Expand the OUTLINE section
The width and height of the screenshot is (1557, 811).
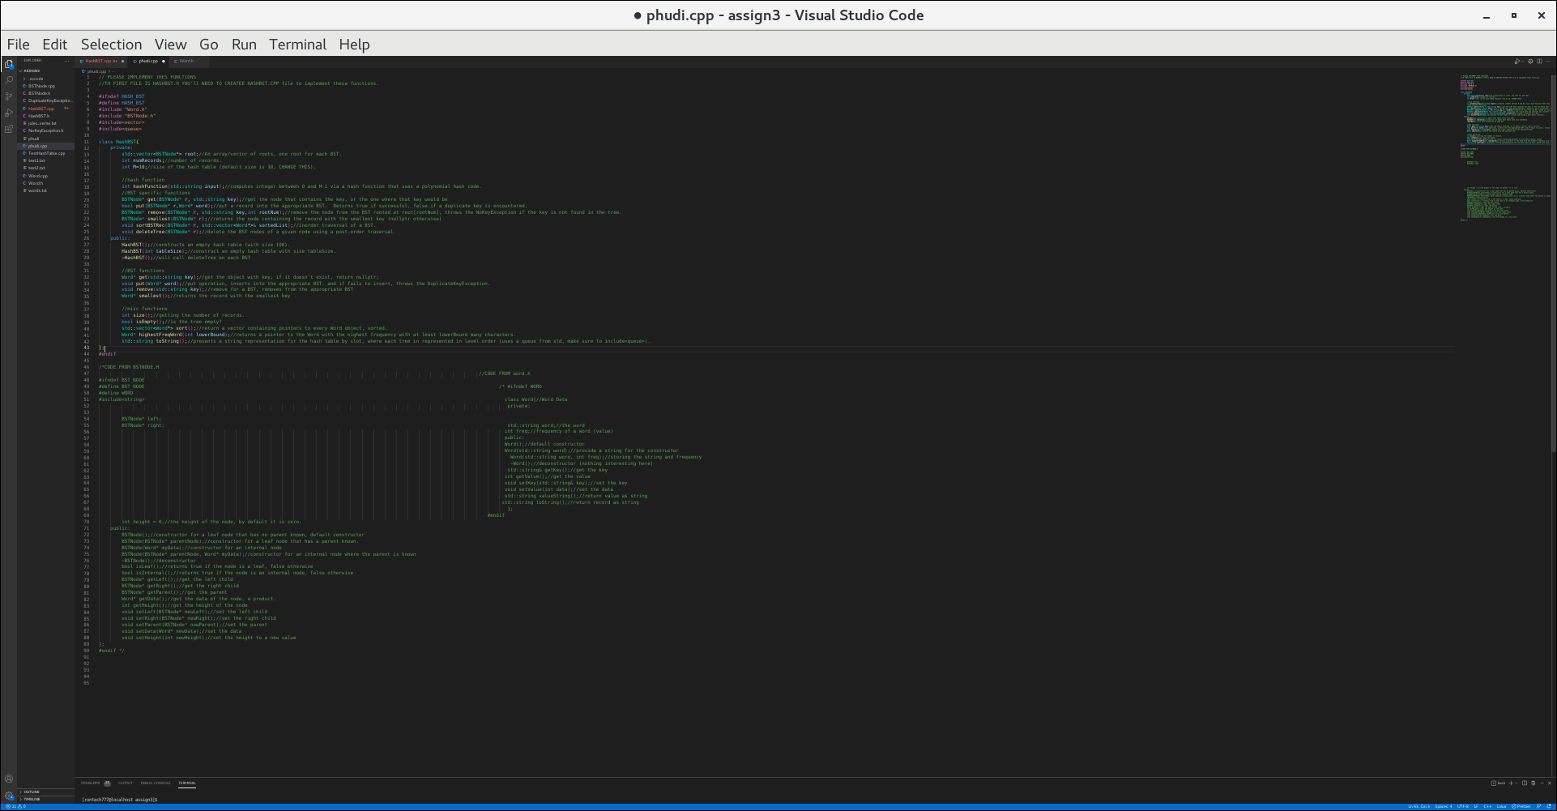29,792
